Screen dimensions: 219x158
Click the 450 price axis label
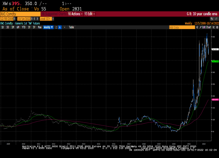pos(214,37)
